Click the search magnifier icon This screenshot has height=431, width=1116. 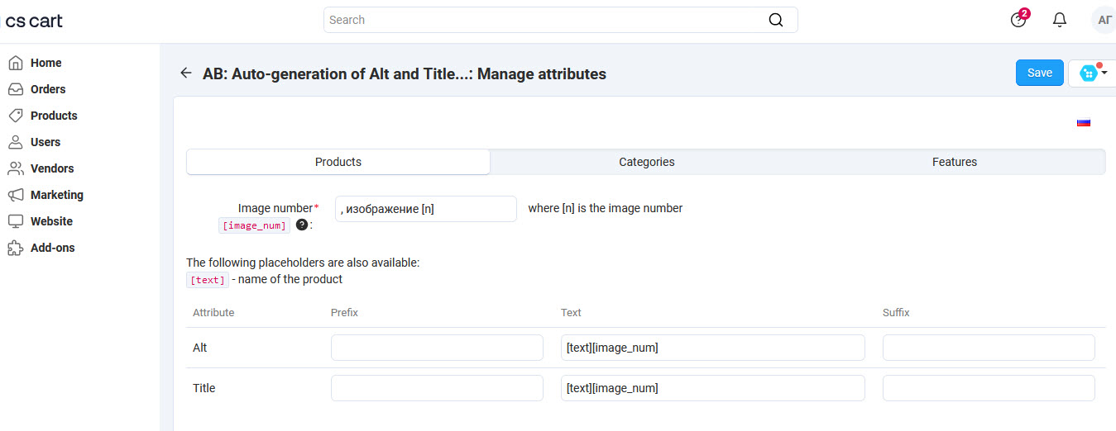click(775, 20)
